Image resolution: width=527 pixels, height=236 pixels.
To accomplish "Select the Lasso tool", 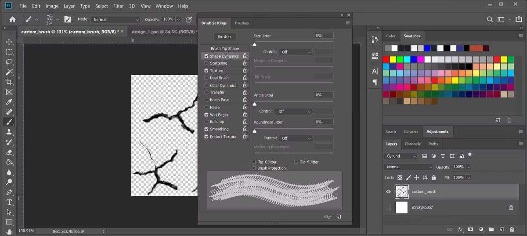I will pyautogui.click(x=9, y=62).
